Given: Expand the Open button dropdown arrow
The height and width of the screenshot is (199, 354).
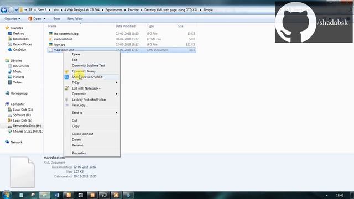Looking at the screenshot, I should [44, 19].
